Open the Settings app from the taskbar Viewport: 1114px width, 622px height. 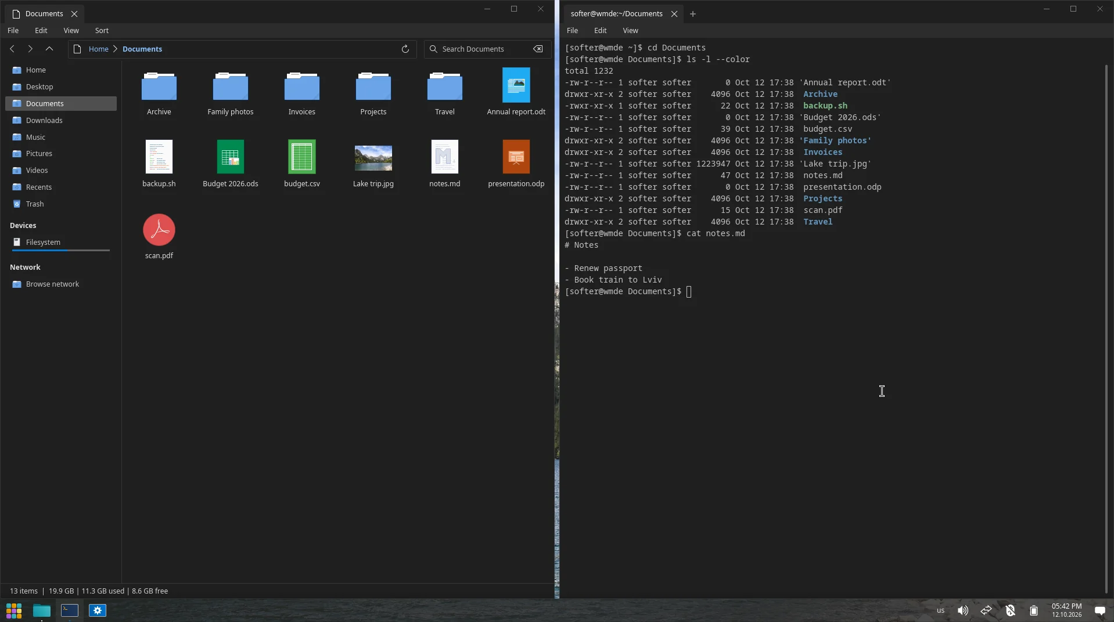[x=98, y=610]
